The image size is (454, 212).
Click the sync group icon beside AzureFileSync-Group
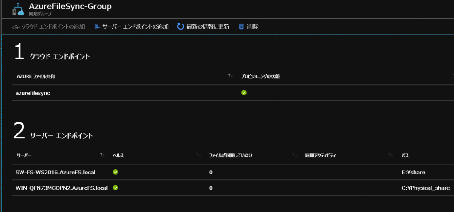(x=19, y=9)
